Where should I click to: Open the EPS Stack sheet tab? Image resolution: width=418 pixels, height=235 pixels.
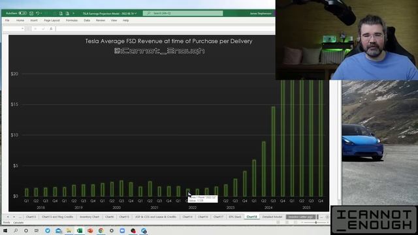click(x=235, y=217)
